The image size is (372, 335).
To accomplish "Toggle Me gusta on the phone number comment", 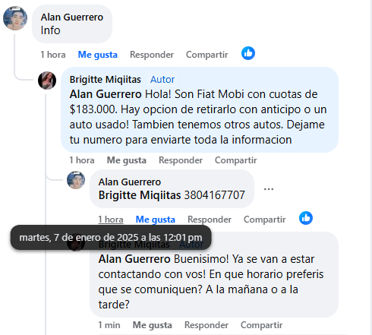I will [x=156, y=220].
